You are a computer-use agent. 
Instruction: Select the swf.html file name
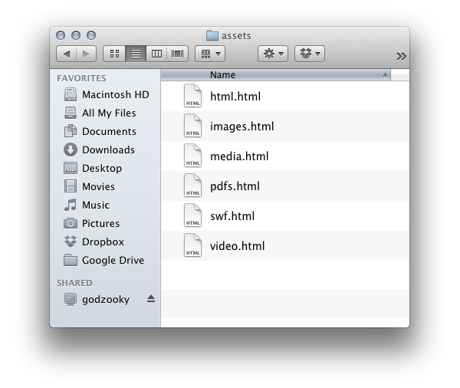[x=232, y=216]
